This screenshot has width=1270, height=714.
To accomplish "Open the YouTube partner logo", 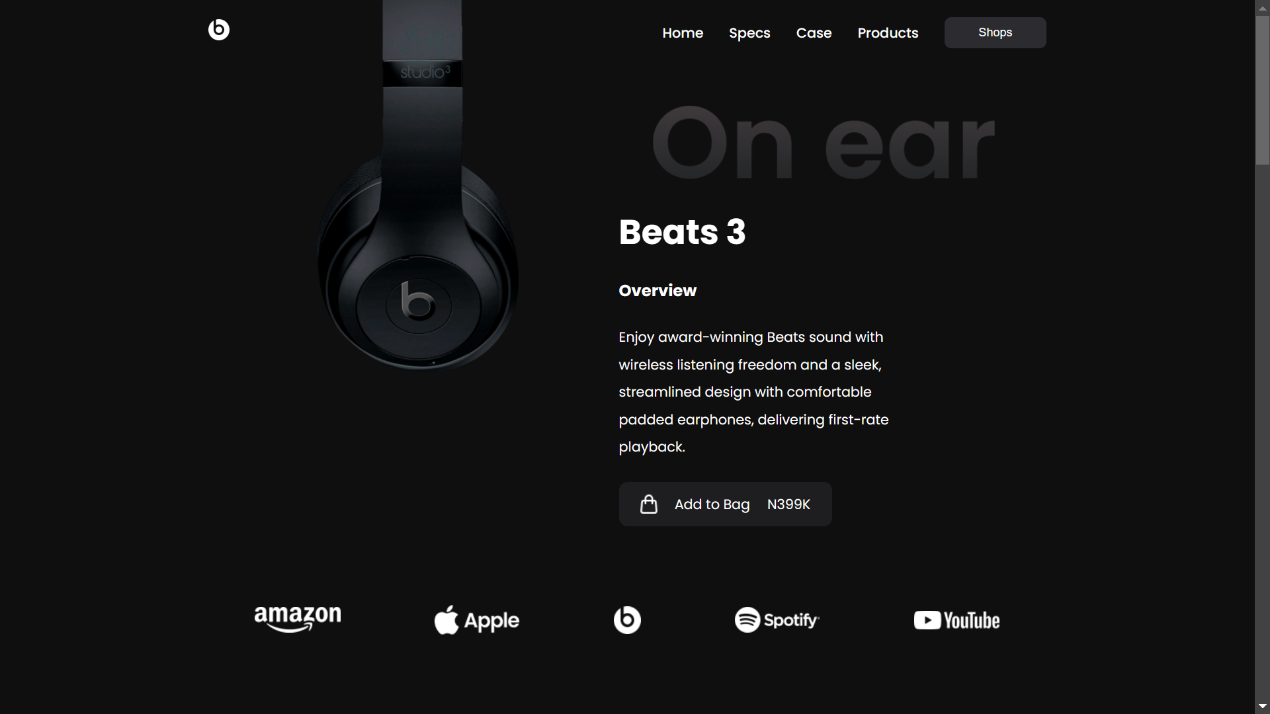I will click(x=956, y=620).
